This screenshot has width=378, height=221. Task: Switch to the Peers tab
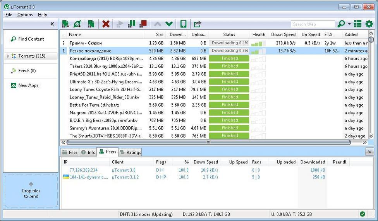tap(108, 152)
